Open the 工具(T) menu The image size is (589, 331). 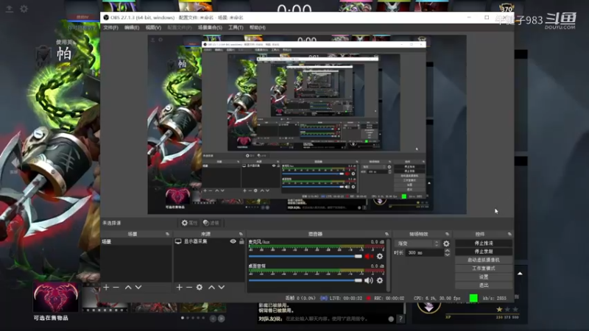point(236,27)
